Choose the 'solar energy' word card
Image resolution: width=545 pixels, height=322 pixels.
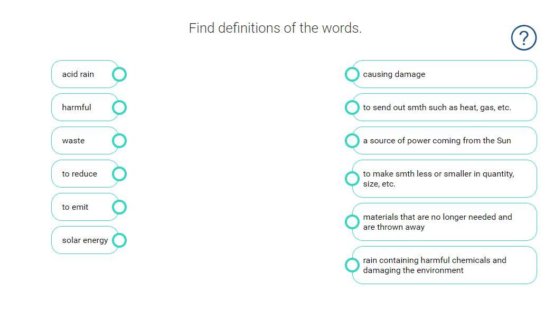pyautogui.click(x=84, y=240)
